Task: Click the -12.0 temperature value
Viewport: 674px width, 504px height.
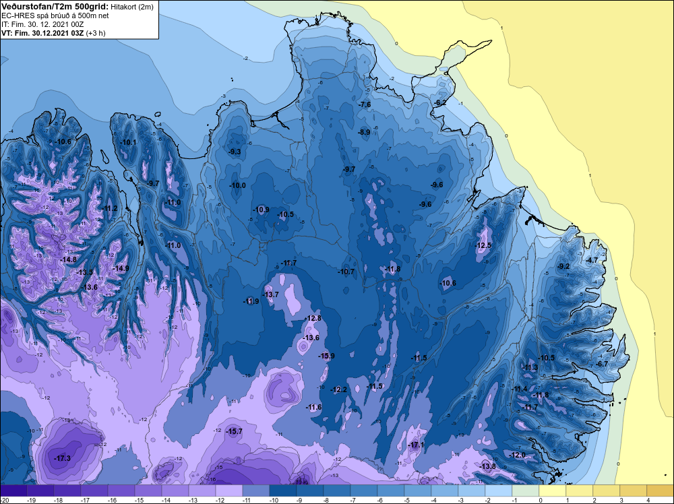Action: (517, 455)
